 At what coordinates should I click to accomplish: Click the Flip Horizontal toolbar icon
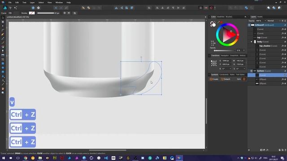click(116, 8)
